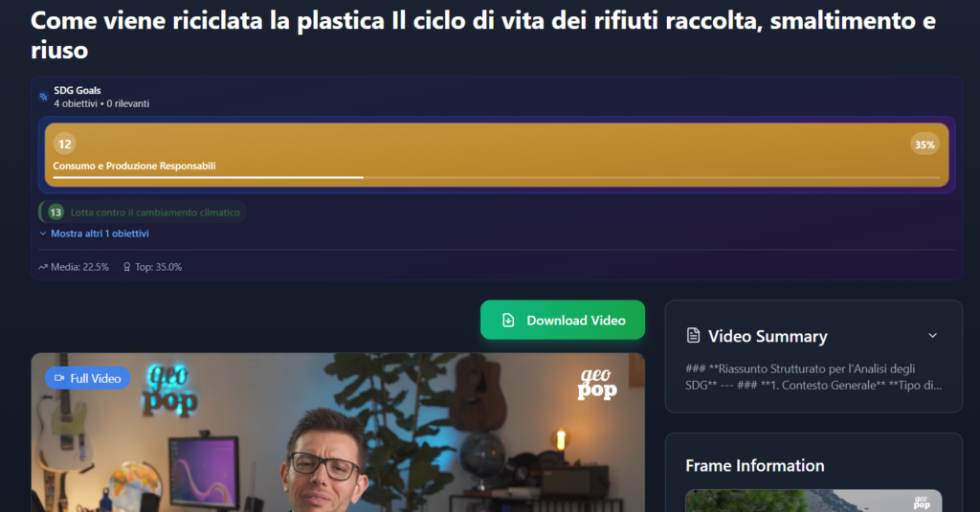Open Consumo e Produzione Responsabili goal card

pos(497,154)
